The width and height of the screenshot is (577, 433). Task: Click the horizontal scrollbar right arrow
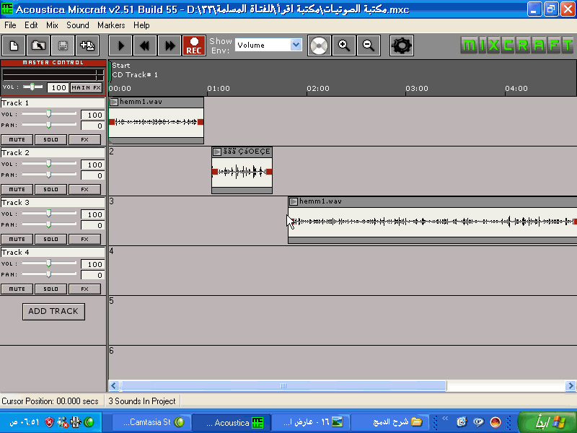(571, 386)
